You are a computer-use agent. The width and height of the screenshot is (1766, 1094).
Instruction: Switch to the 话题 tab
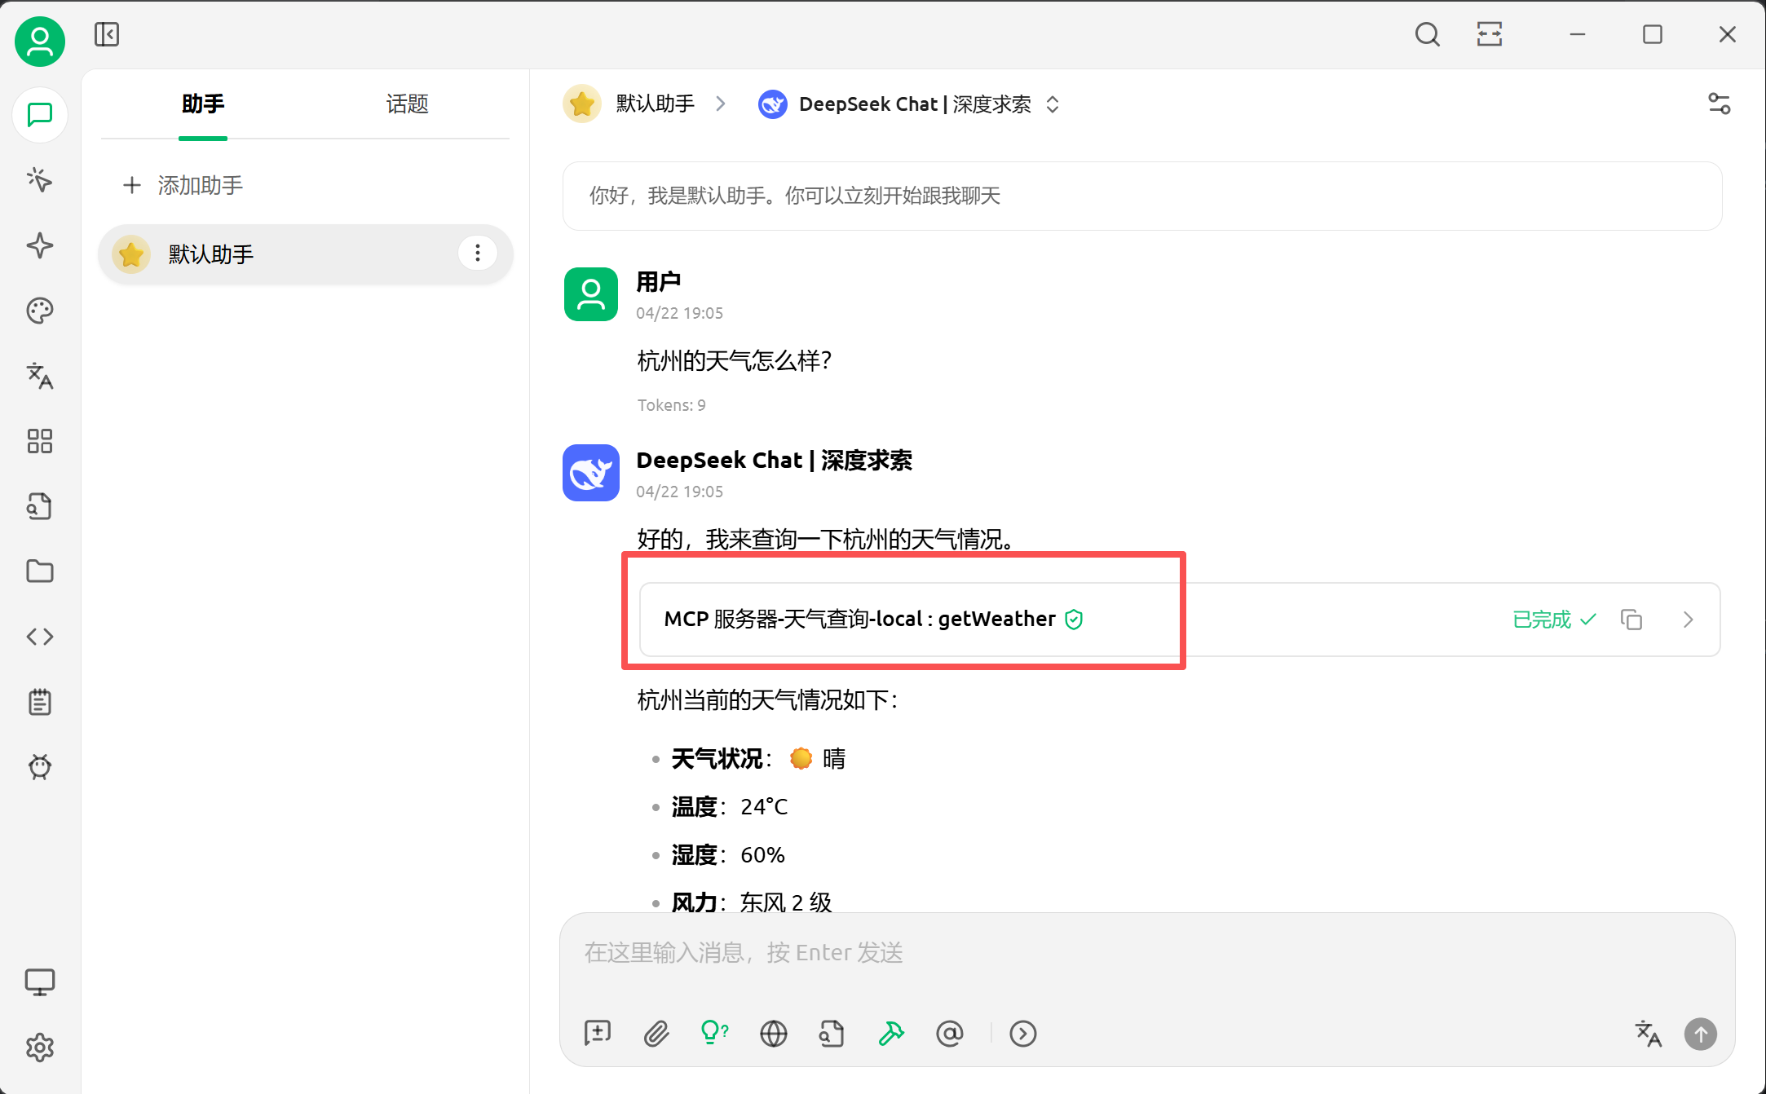407,104
